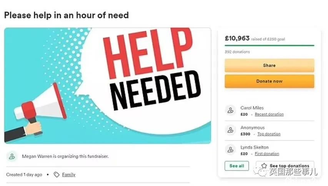Click Lynda Skelton donor avatar icon
Viewport: 328px width, 186px height.
click(230, 150)
